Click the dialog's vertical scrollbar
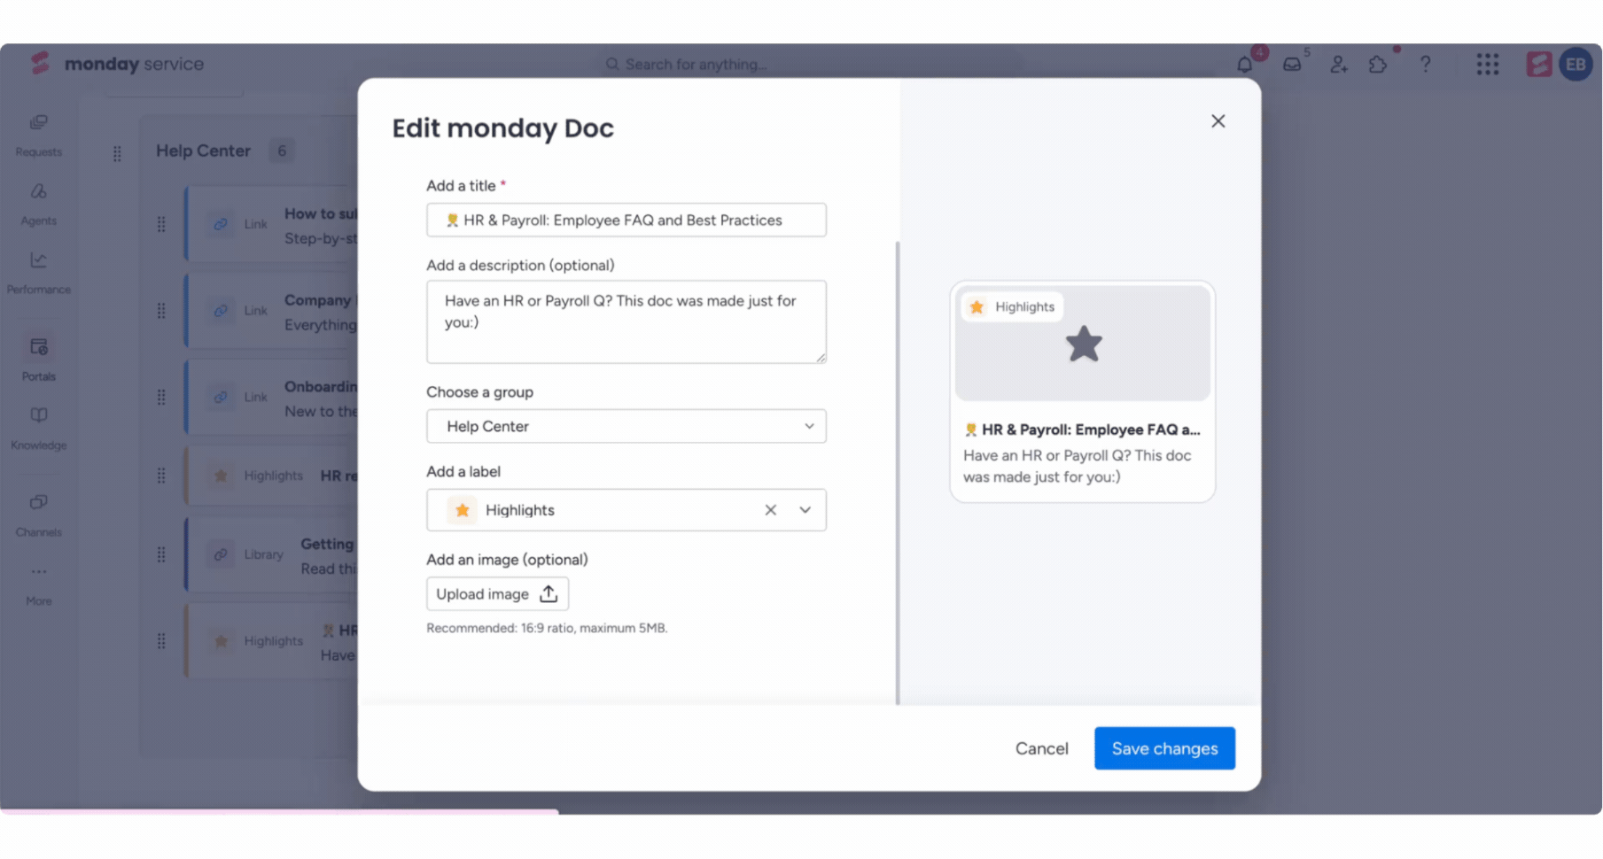Image resolution: width=1603 pixels, height=859 pixels. click(897, 472)
